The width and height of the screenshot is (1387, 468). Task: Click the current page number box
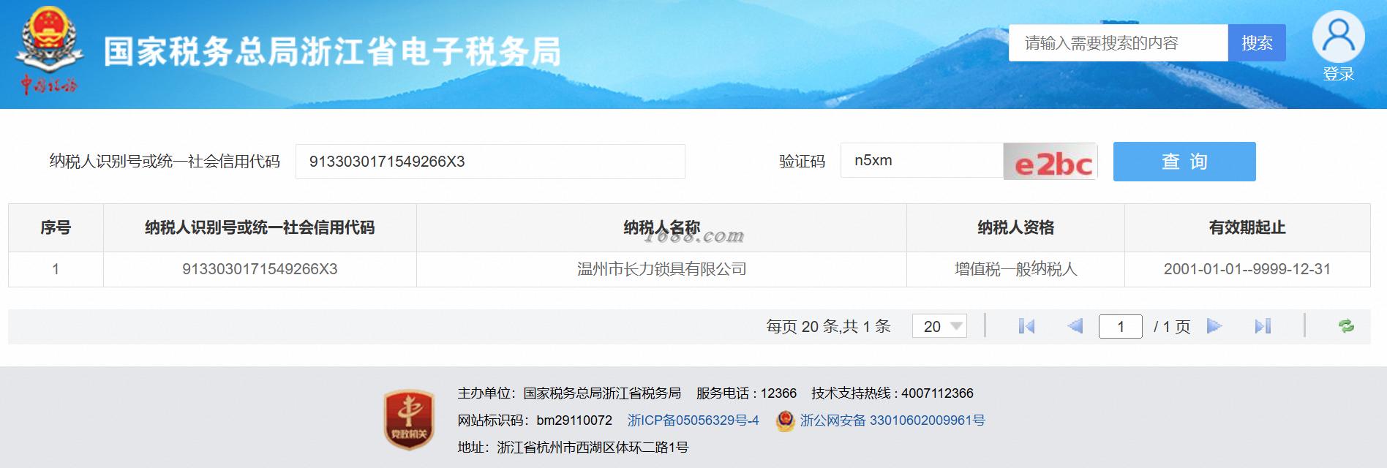pyautogui.click(x=1120, y=326)
